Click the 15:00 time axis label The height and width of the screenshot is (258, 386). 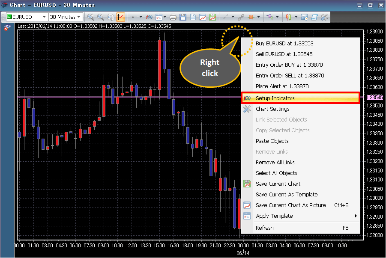pos(159,246)
